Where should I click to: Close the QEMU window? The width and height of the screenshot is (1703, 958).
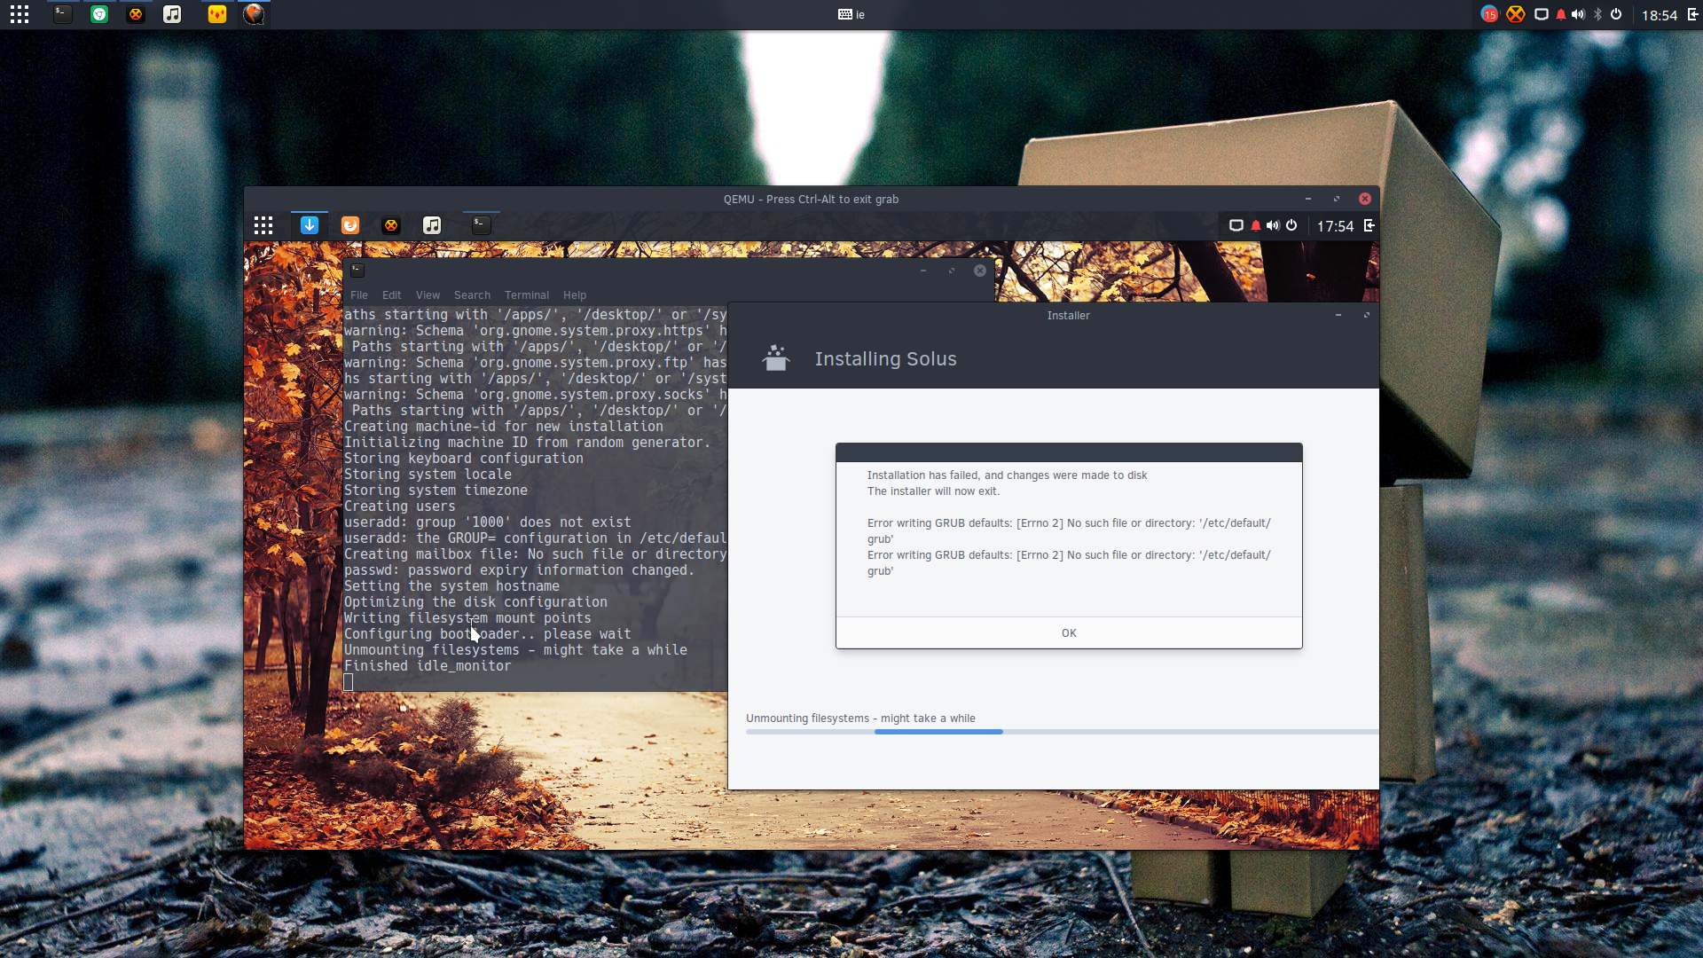1365,200
